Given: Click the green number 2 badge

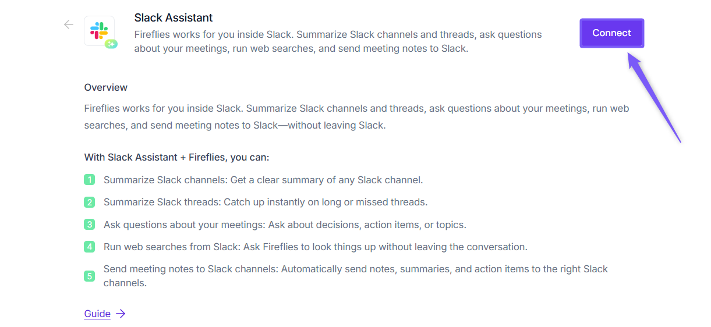Looking at the screenshot, I should pyautogui.click(x=89, y=202).
